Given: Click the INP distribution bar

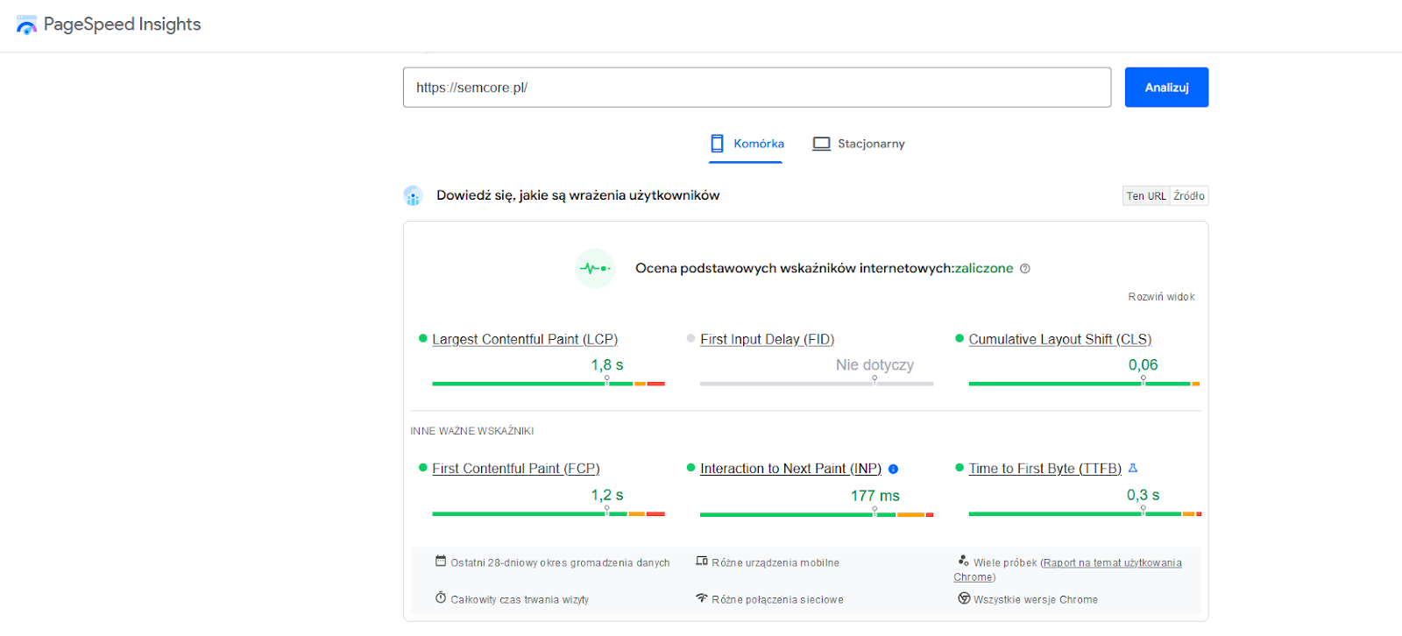Looking at the screenshot, I should pyautogui.click(x=817, y=514).
